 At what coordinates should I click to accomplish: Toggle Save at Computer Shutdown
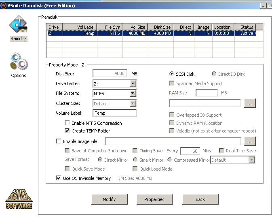pyautogui.click(x=67, y=150)
